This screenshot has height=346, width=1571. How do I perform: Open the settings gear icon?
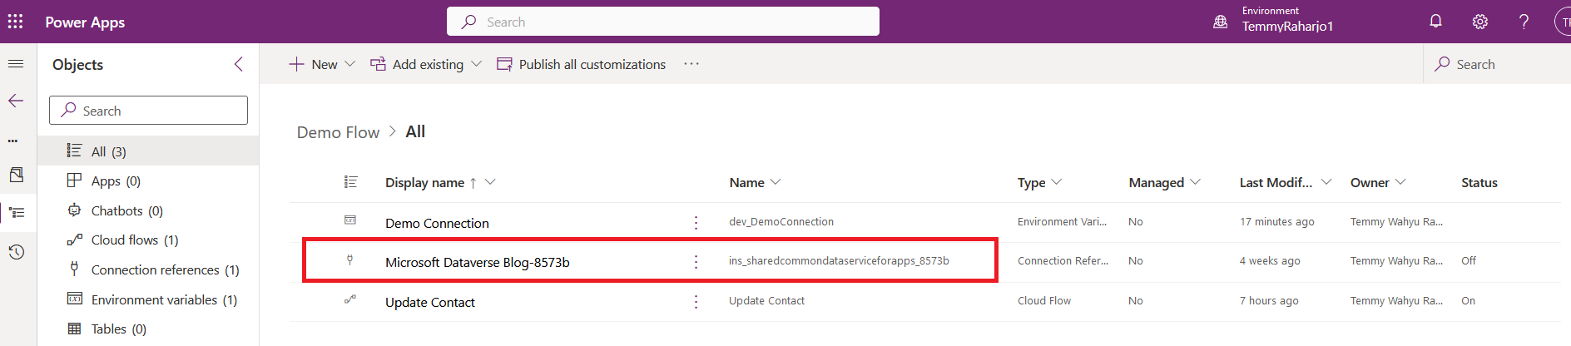(1479, 22)
